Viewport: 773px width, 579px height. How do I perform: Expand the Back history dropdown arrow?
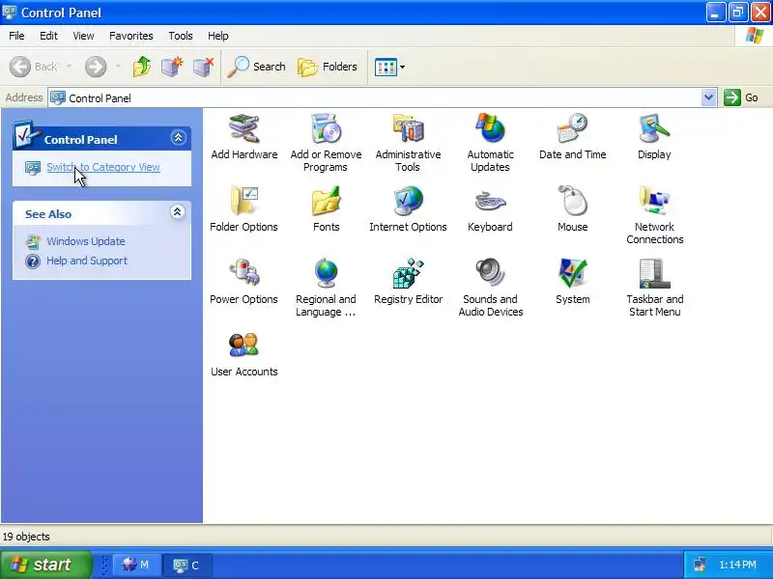coord(69,67)
